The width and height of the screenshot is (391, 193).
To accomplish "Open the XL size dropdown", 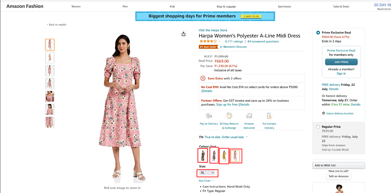I will (207, 173).
